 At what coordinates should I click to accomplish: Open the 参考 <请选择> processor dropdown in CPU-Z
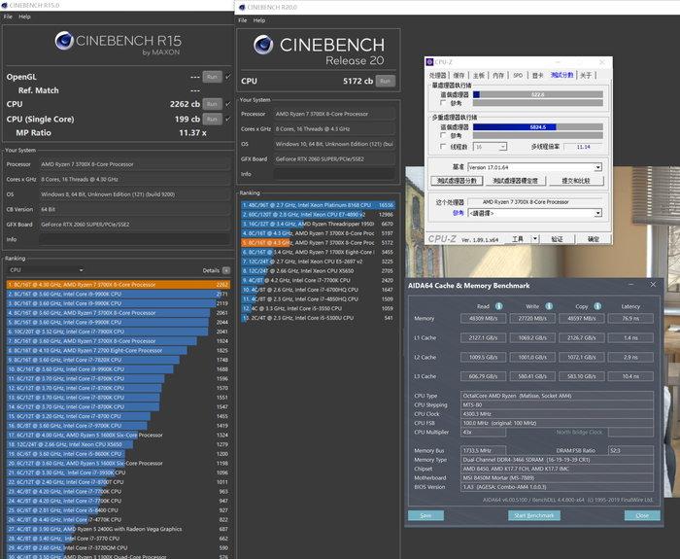[x=534, y=213]
